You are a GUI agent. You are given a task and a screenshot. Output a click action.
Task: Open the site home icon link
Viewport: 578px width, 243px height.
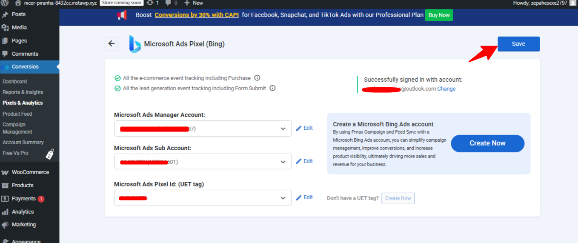(18, 3)
